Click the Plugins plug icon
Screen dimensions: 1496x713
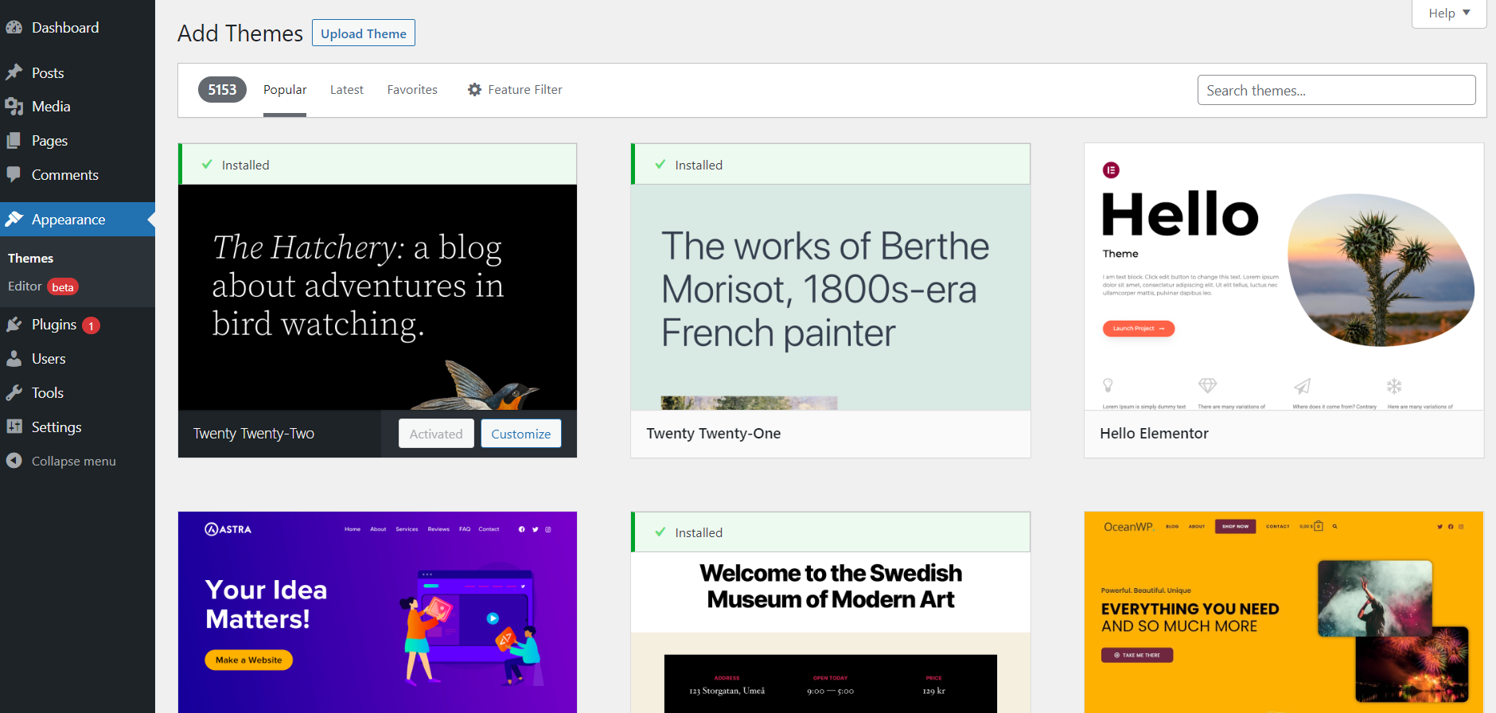(14, 325)
